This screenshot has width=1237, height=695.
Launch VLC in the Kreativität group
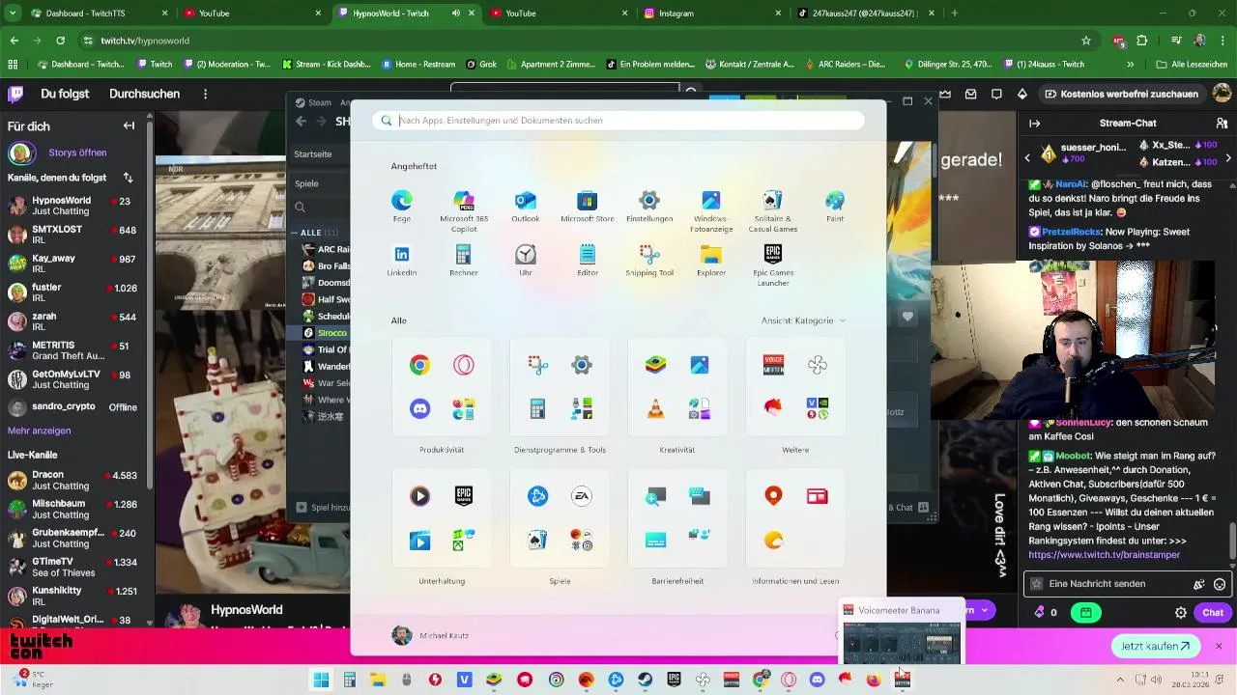(655, 409)
